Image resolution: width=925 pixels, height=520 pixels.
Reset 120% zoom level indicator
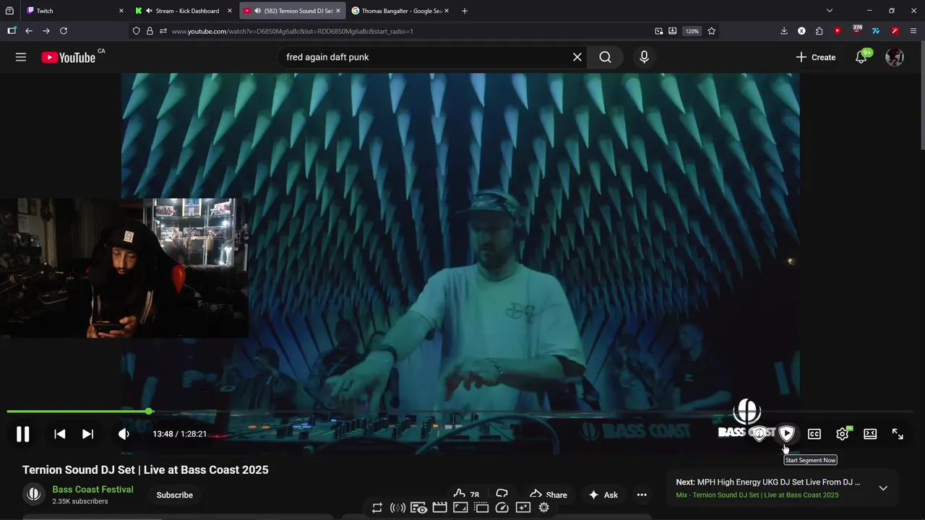692,31
